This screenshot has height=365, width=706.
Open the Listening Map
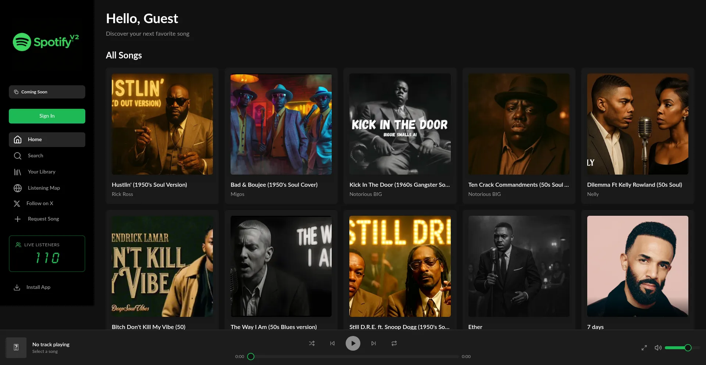(x=18, y=188)
